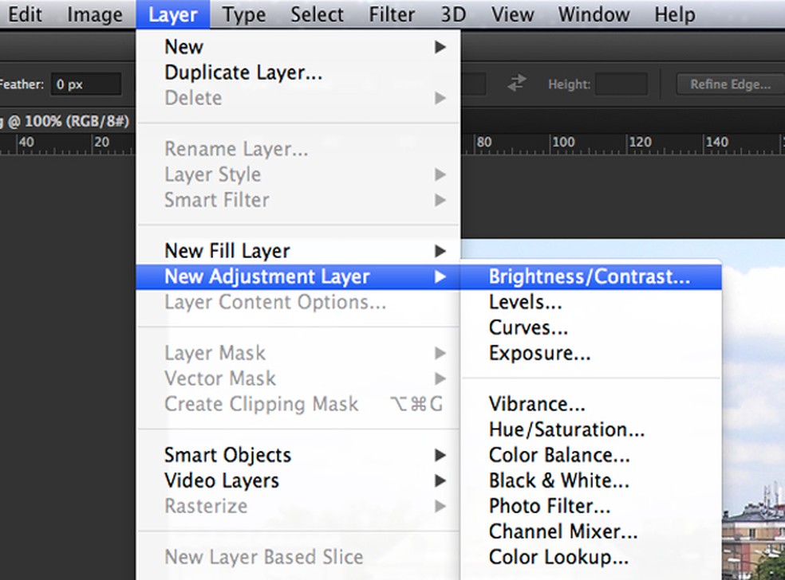The image size is (785, 580).
Task: Select the Black & White adjustment
Action: tap(558, 480)
